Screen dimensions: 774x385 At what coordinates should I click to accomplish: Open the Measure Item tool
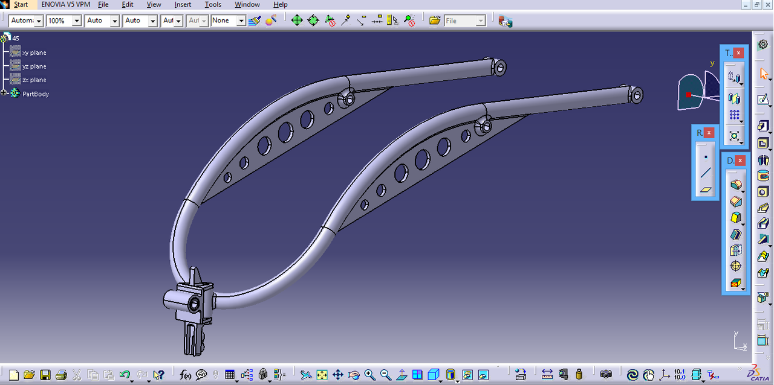pyautogui.click(x=563, y=375)
